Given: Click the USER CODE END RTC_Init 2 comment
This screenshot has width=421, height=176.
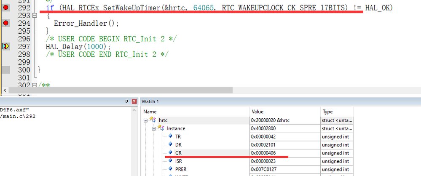Looking at the screenshot, I should 107,54.
